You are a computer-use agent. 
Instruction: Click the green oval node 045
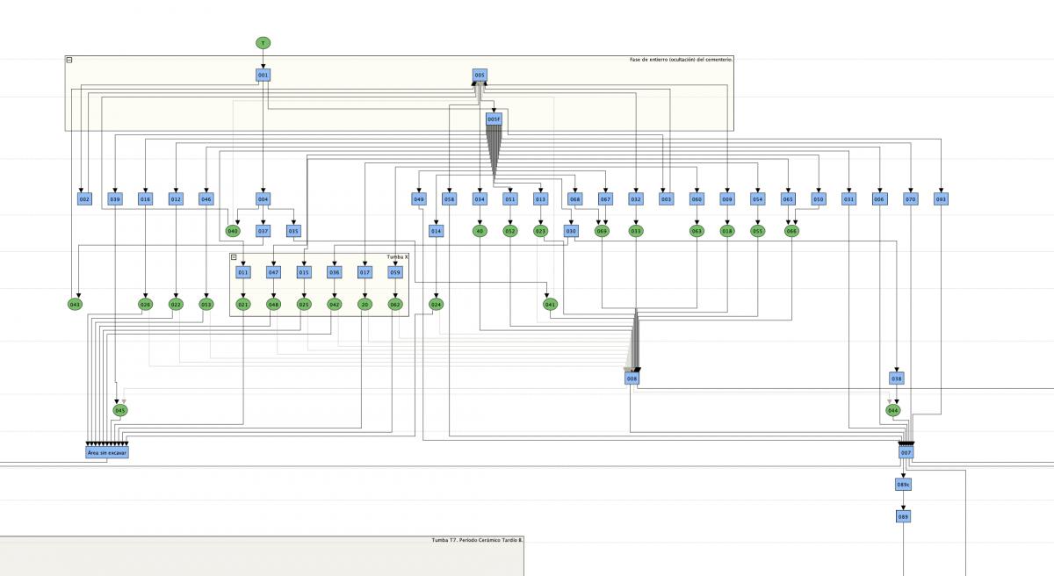(x=120, y=410)
